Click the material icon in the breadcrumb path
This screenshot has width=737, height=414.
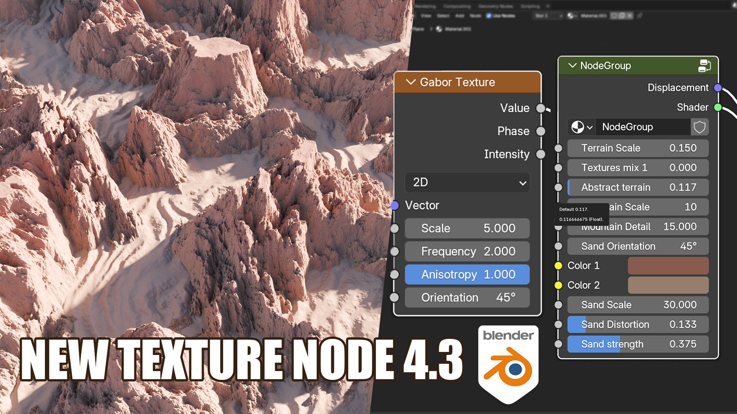pos(439,29)
